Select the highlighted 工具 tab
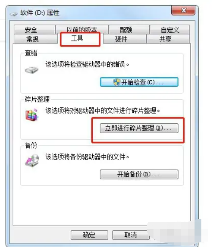This screenshot has width=212, height=247. coord(80,39)
